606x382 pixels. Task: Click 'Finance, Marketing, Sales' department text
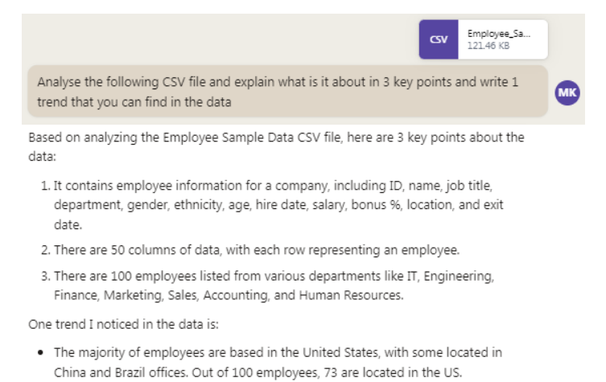(126, 295)
